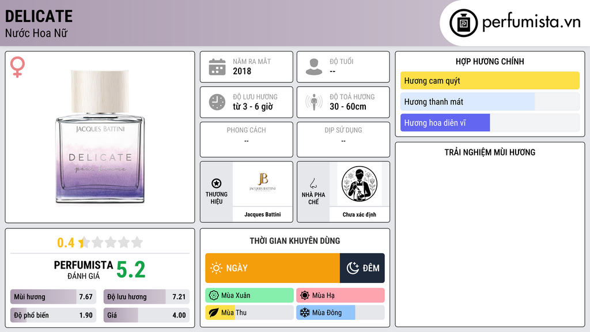This screenshot has width=590, height=332.
Task: Click the DELICATE title heading
Action: (39, 16)
